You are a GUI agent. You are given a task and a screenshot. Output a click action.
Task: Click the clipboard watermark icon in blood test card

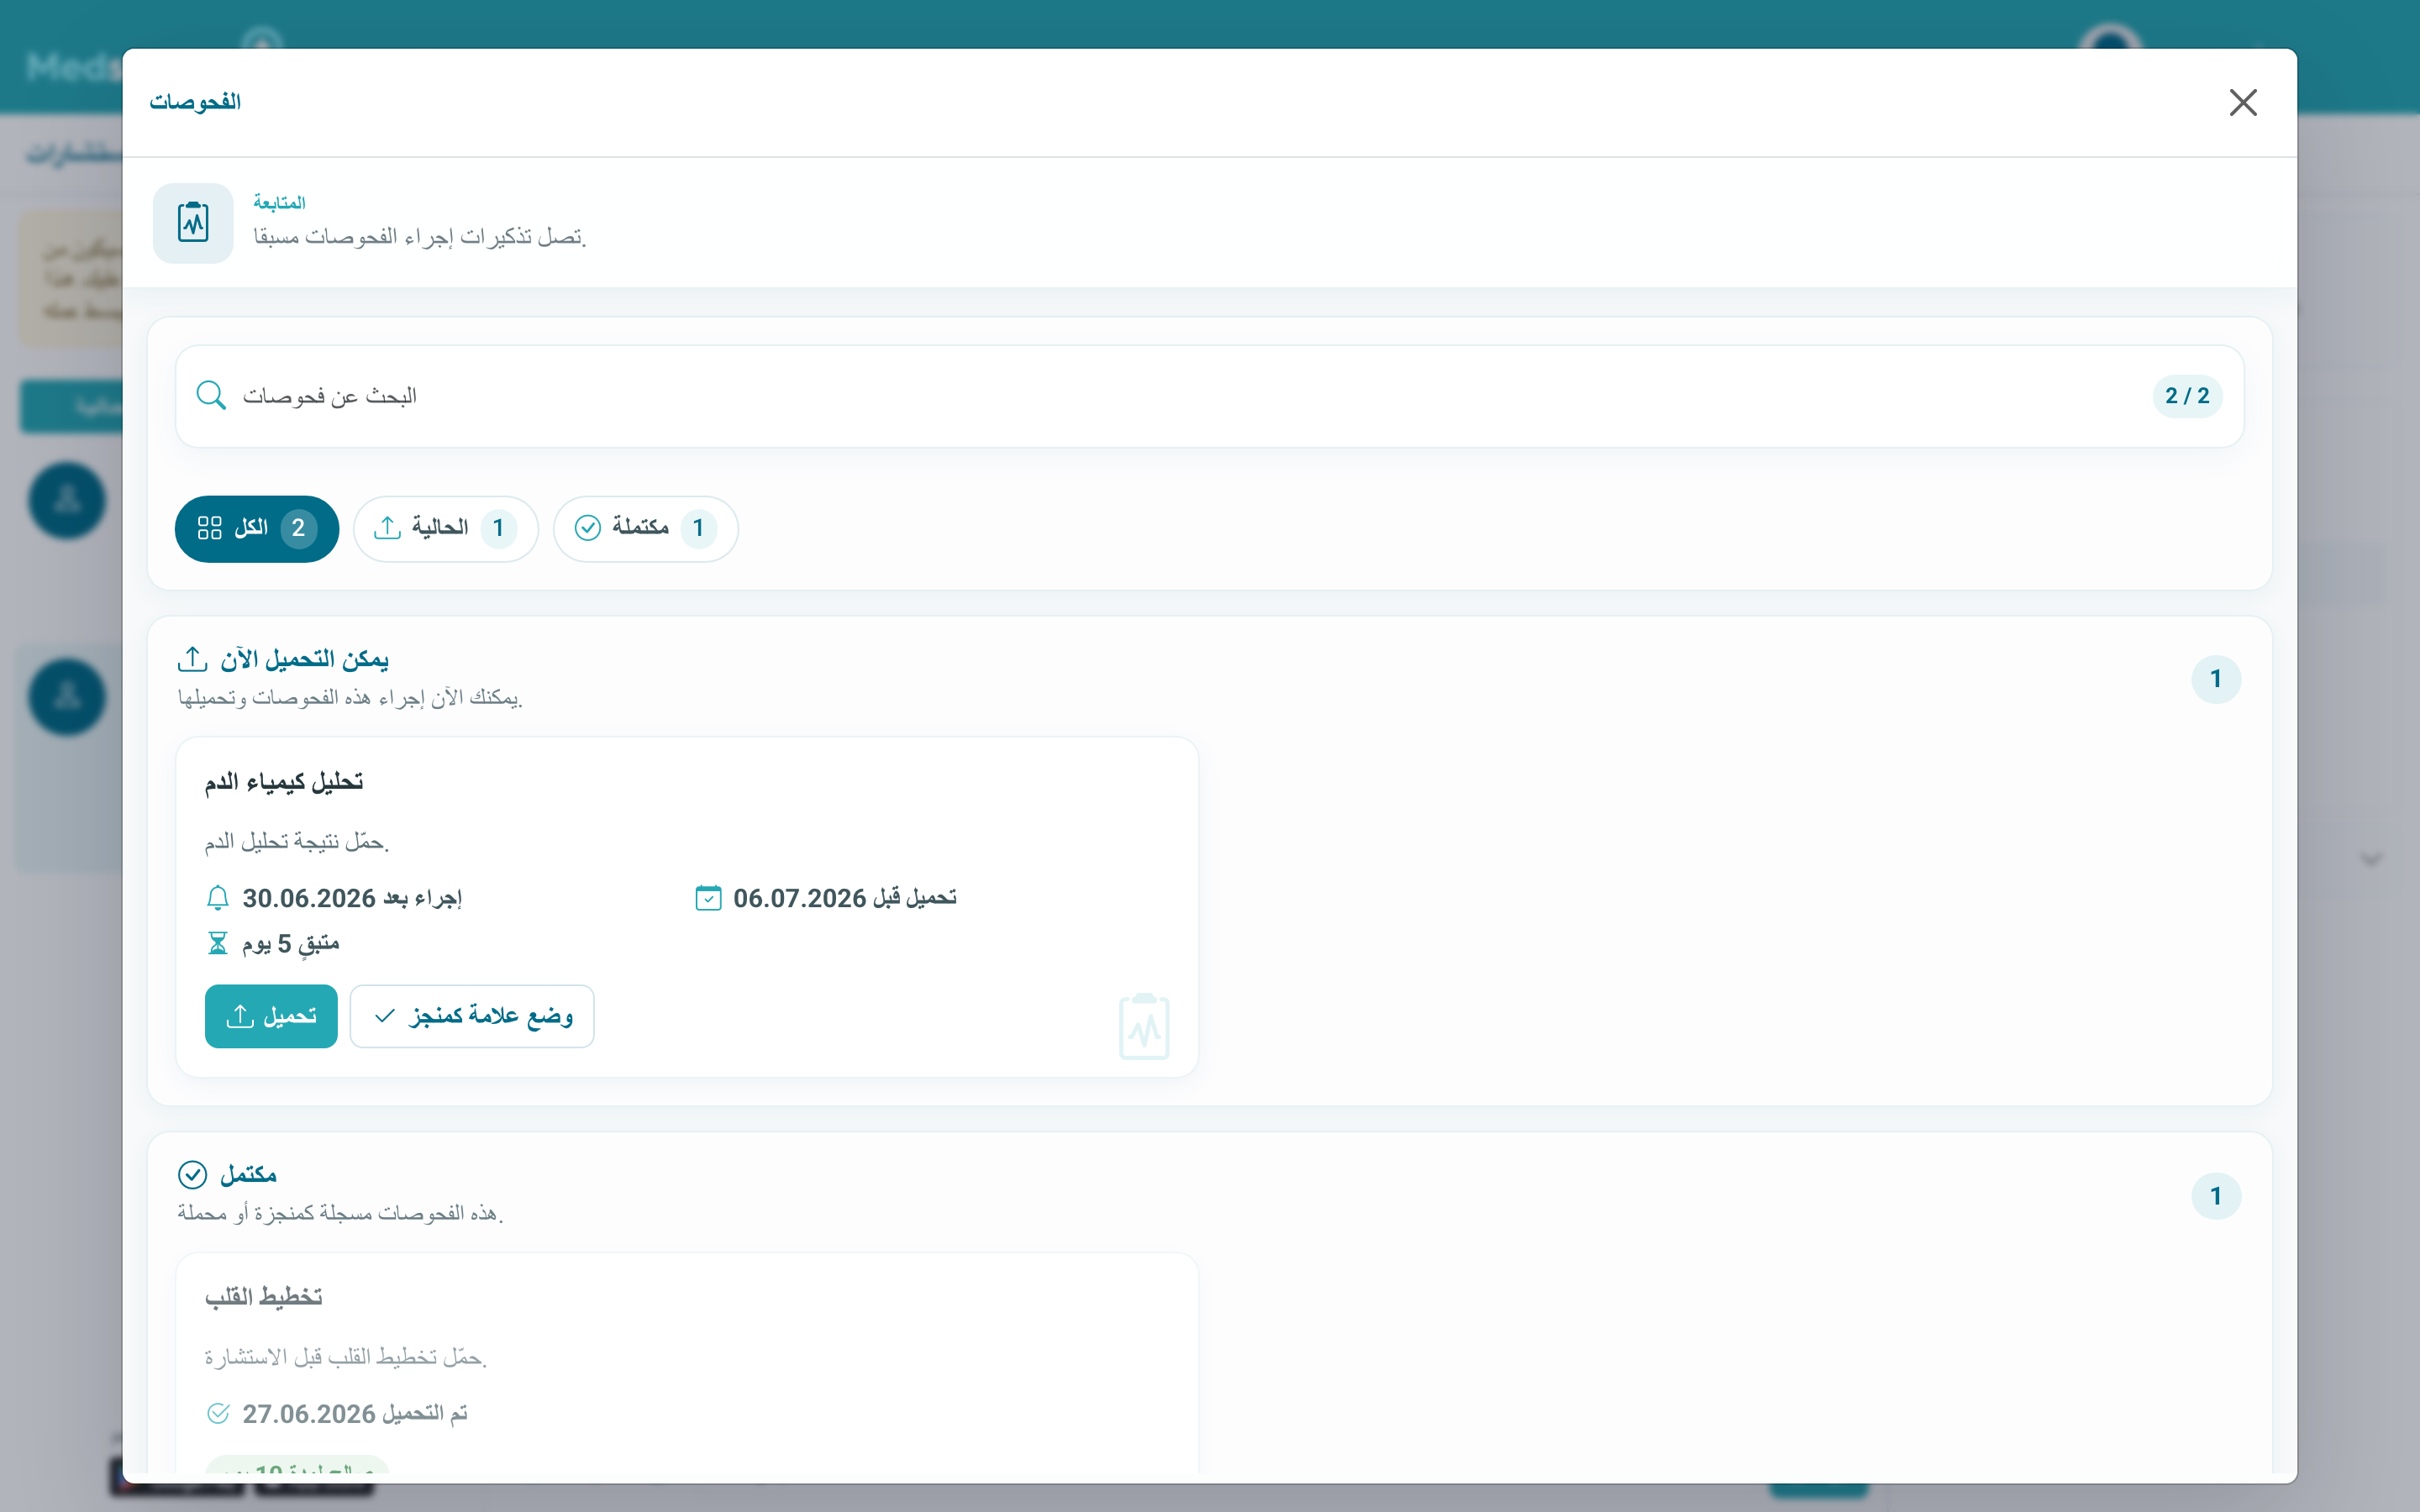tap(1144, 1026)
